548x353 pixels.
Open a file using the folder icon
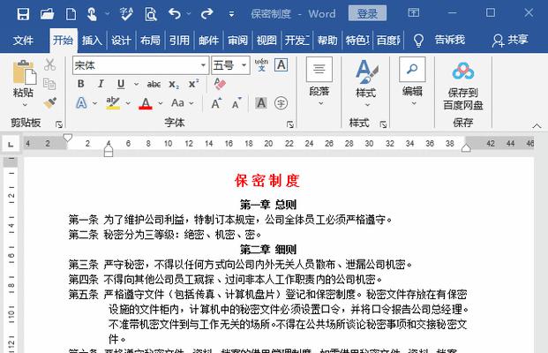click(x=47, y=14)
